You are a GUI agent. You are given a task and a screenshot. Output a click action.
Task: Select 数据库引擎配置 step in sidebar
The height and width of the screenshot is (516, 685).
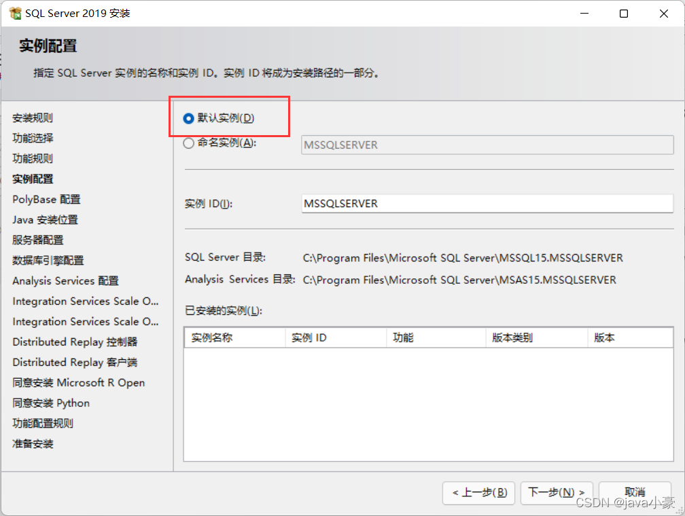48,261
